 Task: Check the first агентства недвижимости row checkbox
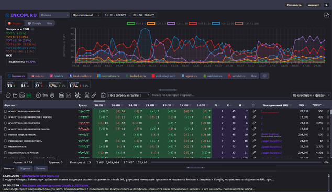pyautogui.click(x=5, y=111)
